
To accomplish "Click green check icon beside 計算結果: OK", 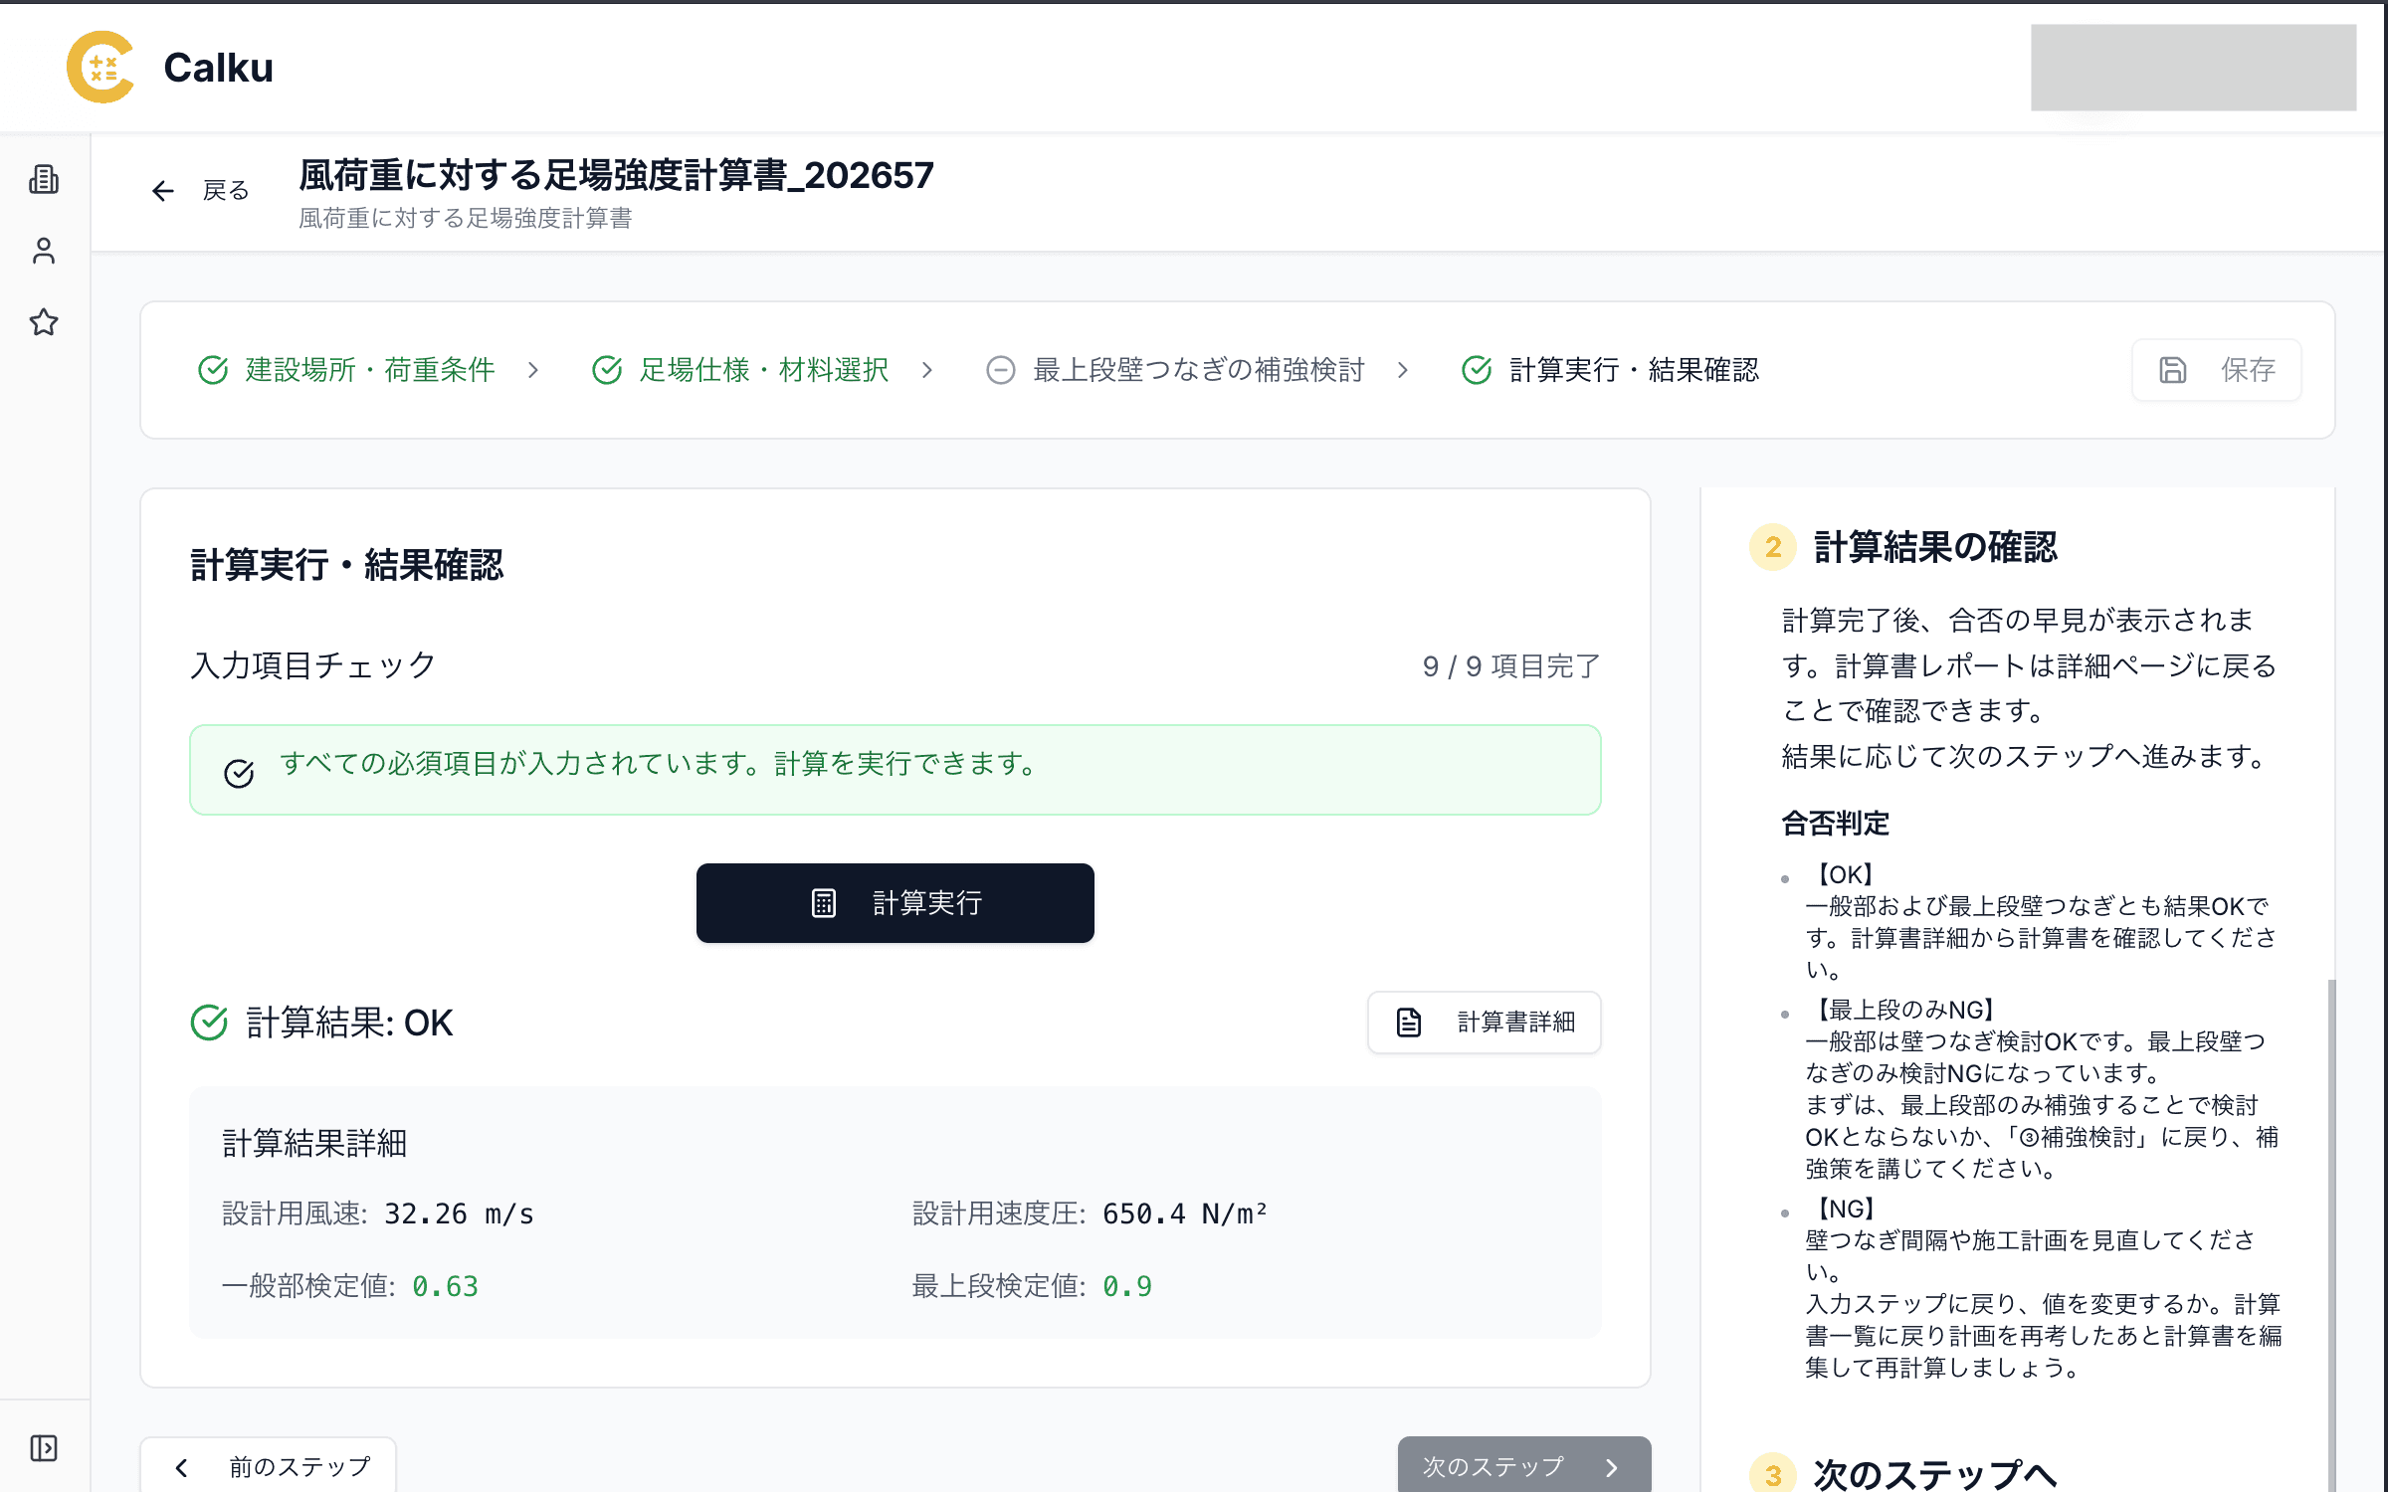I will click(209, 1023).
